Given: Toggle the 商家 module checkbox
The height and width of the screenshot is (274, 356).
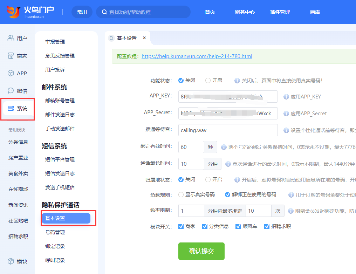Looking at the screenshot, I should [x=181, y=226].
